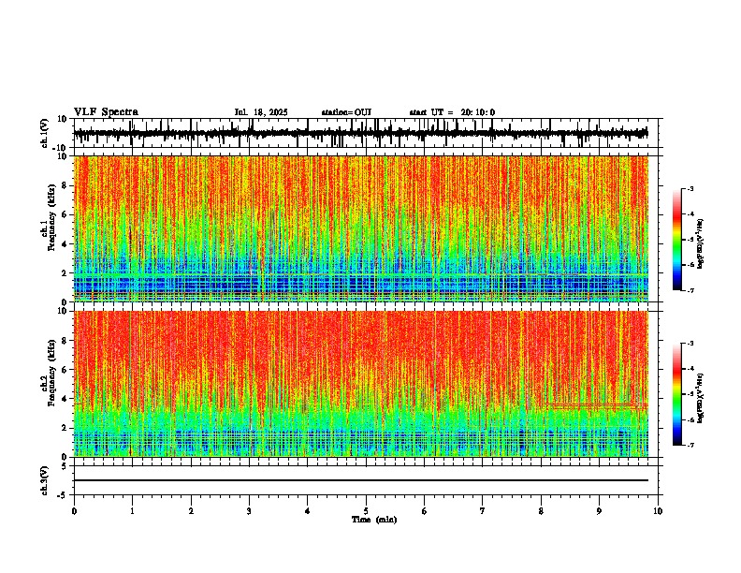The width and height of the screenshot is (741, 573).
Task: Click the ch.2 spectrogram "6" kHz tick label
Action: point(65,370)
